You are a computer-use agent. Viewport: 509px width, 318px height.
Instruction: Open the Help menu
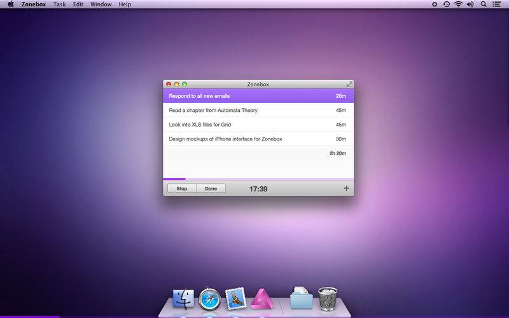pyautogui.click(x=125, y=4)
